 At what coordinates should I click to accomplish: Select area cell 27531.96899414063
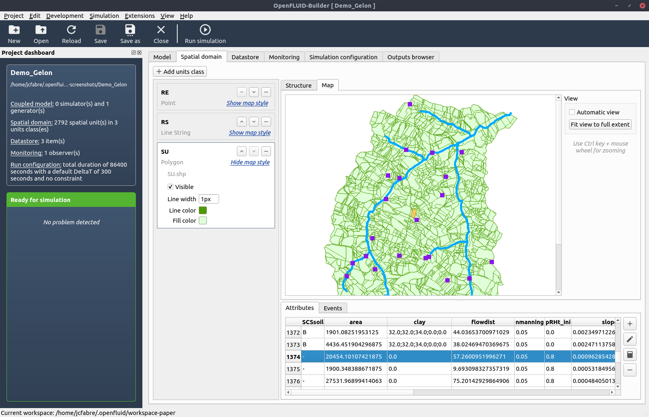coord(356,381)
